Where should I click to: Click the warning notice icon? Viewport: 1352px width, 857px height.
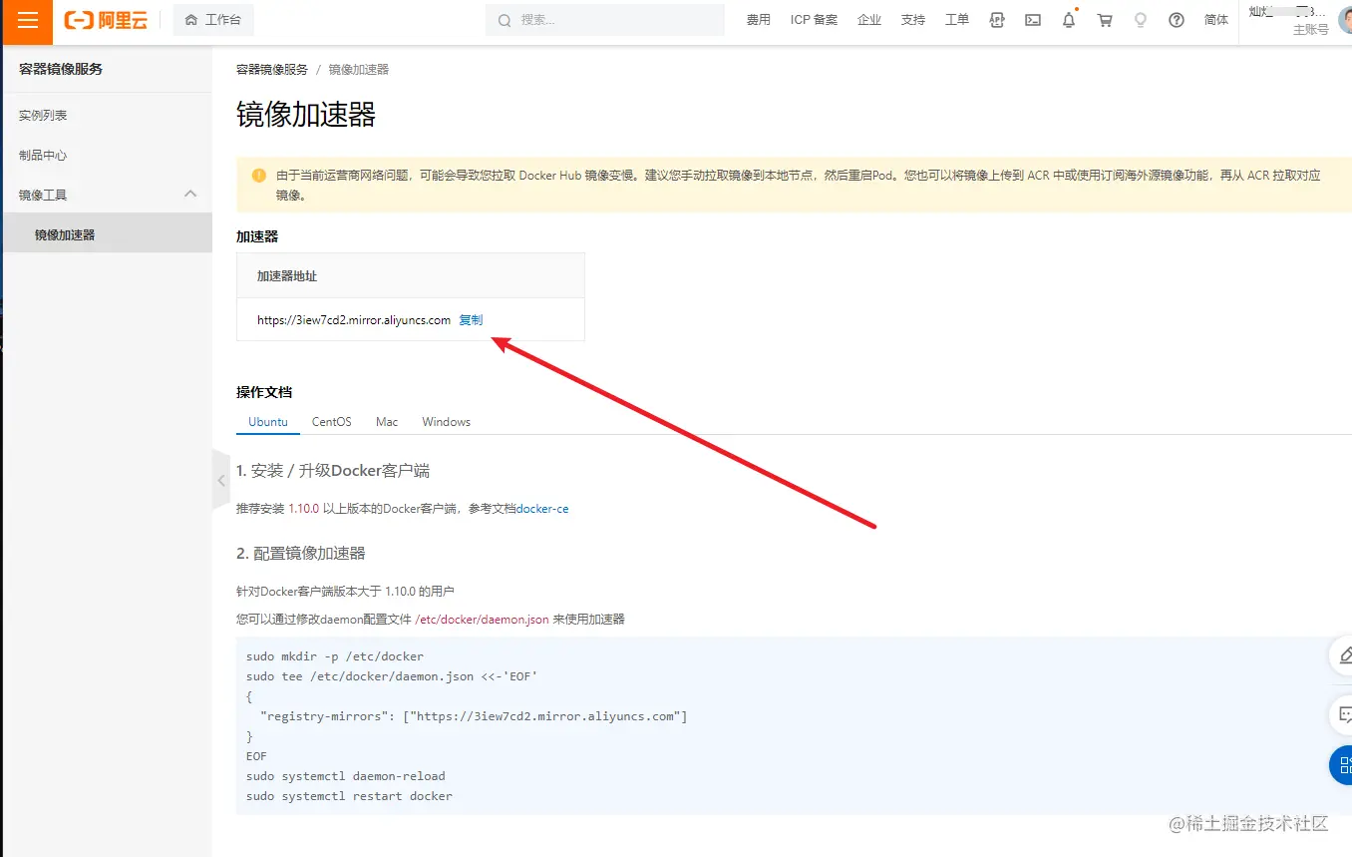pos(259,176)
